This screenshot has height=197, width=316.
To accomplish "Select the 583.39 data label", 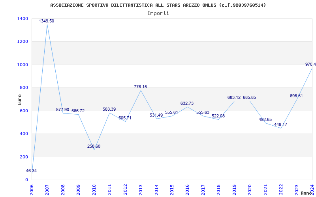I will click(109, 110).
